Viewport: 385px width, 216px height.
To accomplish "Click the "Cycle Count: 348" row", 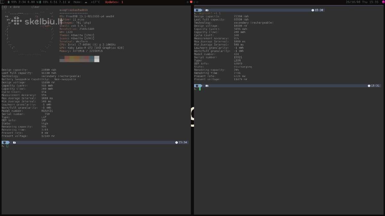I will [217, 35].
